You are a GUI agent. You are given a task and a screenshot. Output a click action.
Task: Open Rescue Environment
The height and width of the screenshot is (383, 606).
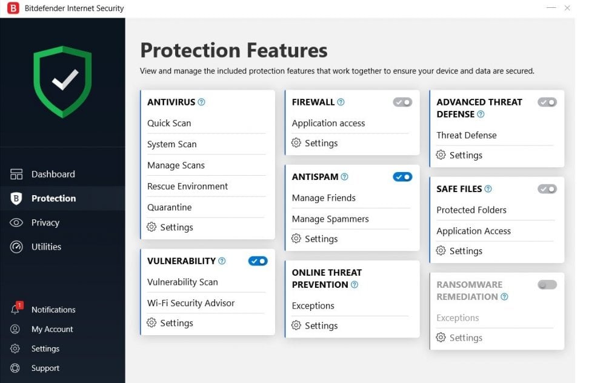click(x=187, y=186)
